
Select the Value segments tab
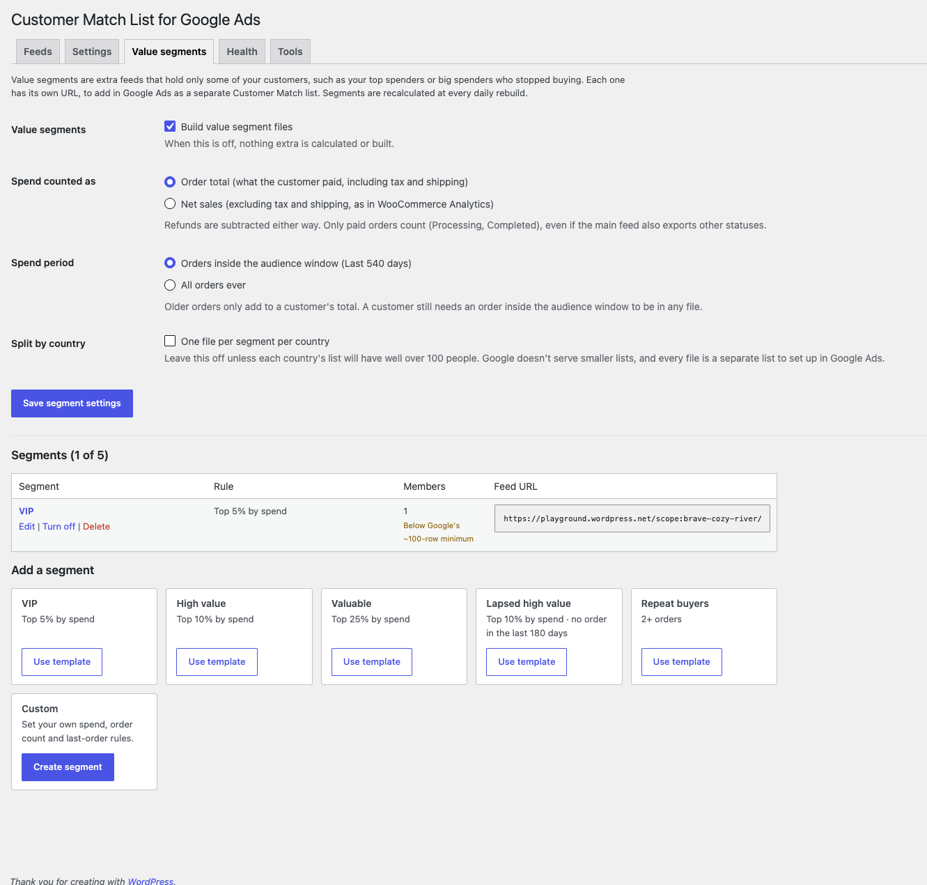[169, 52]
